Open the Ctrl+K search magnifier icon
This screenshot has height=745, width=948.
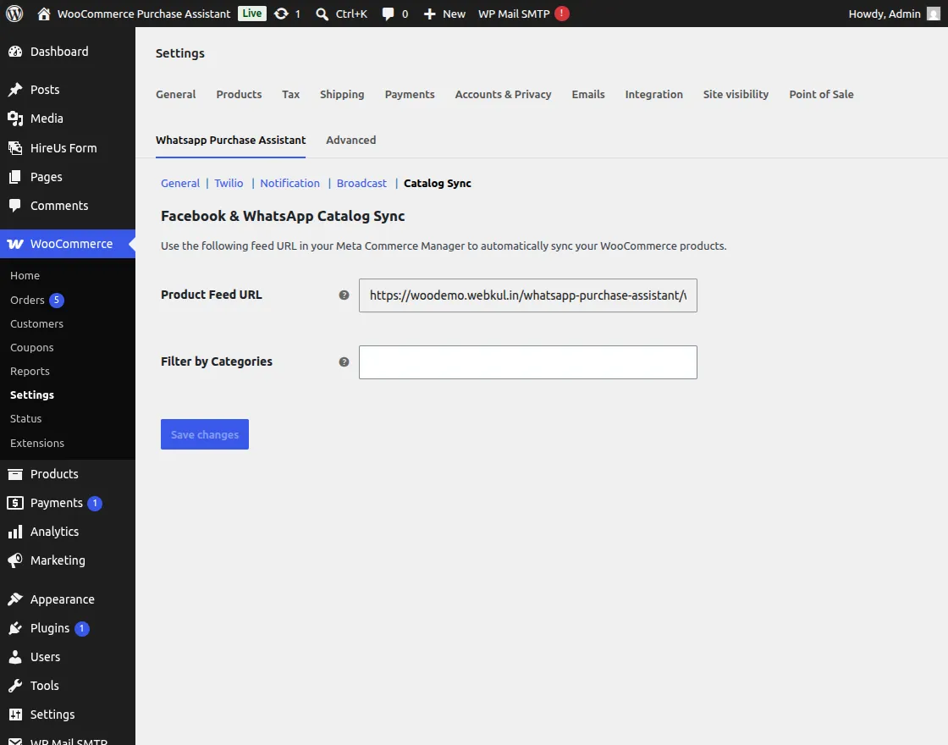pos(322,14)
